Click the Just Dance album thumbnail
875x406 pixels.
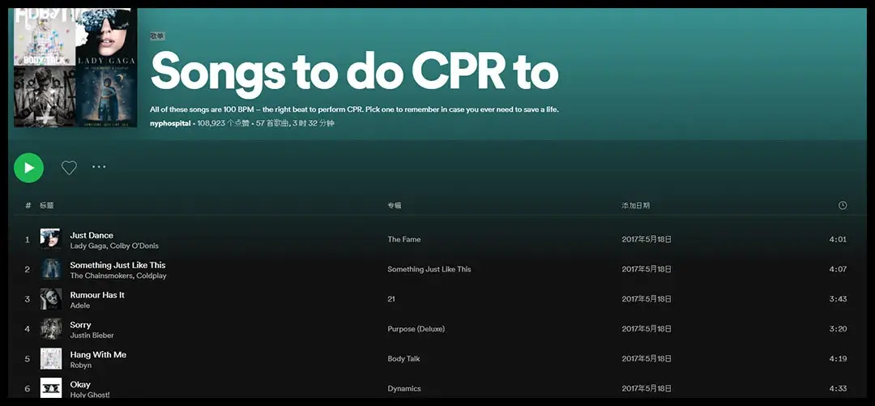tap(51, 240)
